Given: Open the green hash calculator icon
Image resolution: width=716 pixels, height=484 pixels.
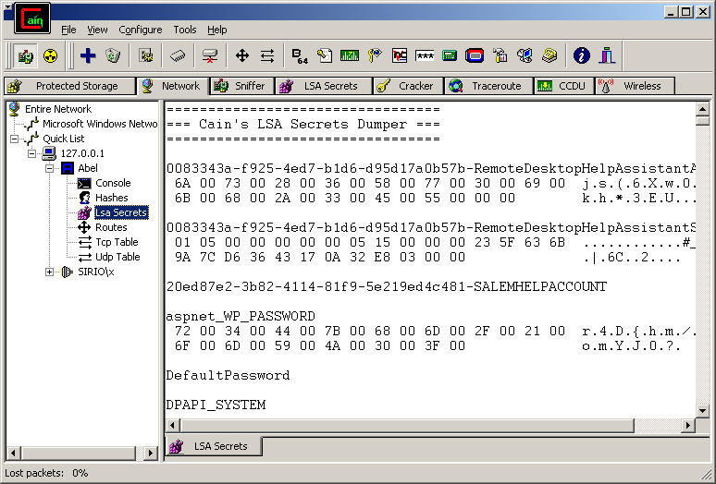Looking at the screenshot, I should [x=450, y=56].
